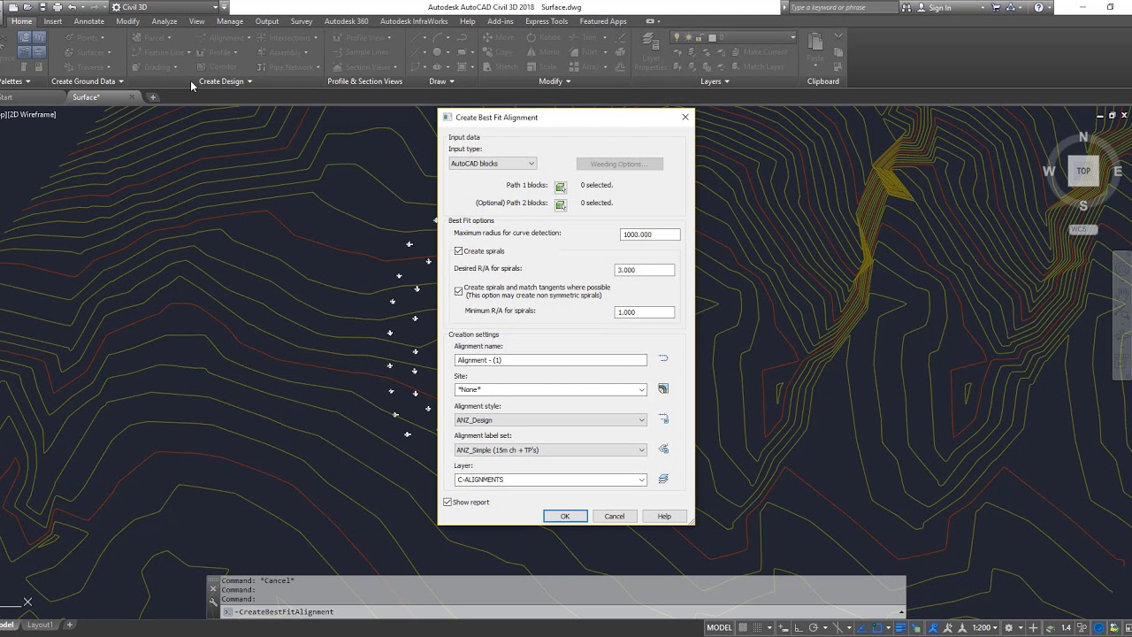
Task: Expand the Create Ground Data panel
Action: 88,81
